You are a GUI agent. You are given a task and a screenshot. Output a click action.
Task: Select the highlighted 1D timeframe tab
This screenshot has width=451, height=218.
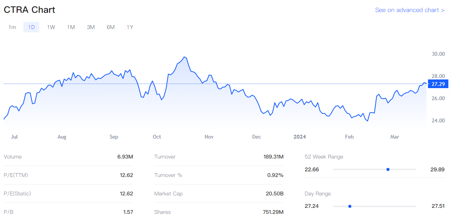click(x=31, y=27)
